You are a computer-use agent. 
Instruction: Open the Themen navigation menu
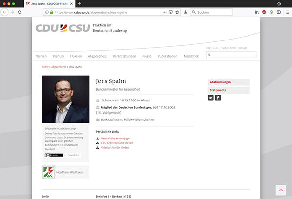[41, 56]
